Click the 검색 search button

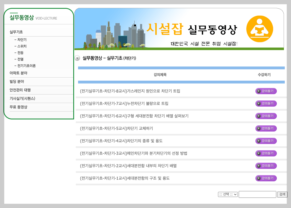[282, 194]
